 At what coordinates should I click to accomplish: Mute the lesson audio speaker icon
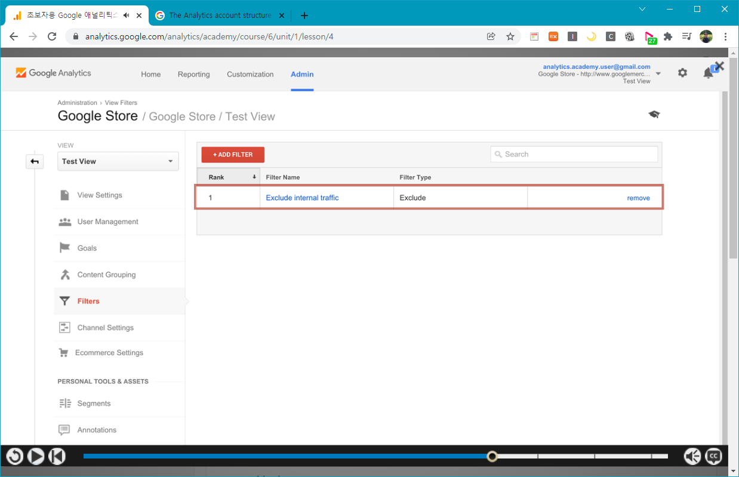pos(692,457)
